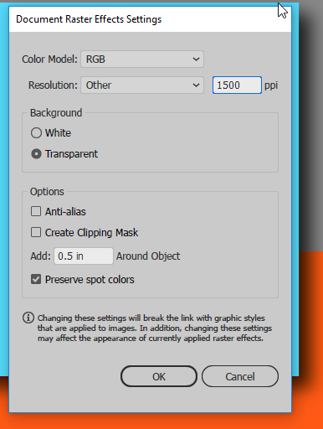Open the Color Model RGB dropdown

142,59
